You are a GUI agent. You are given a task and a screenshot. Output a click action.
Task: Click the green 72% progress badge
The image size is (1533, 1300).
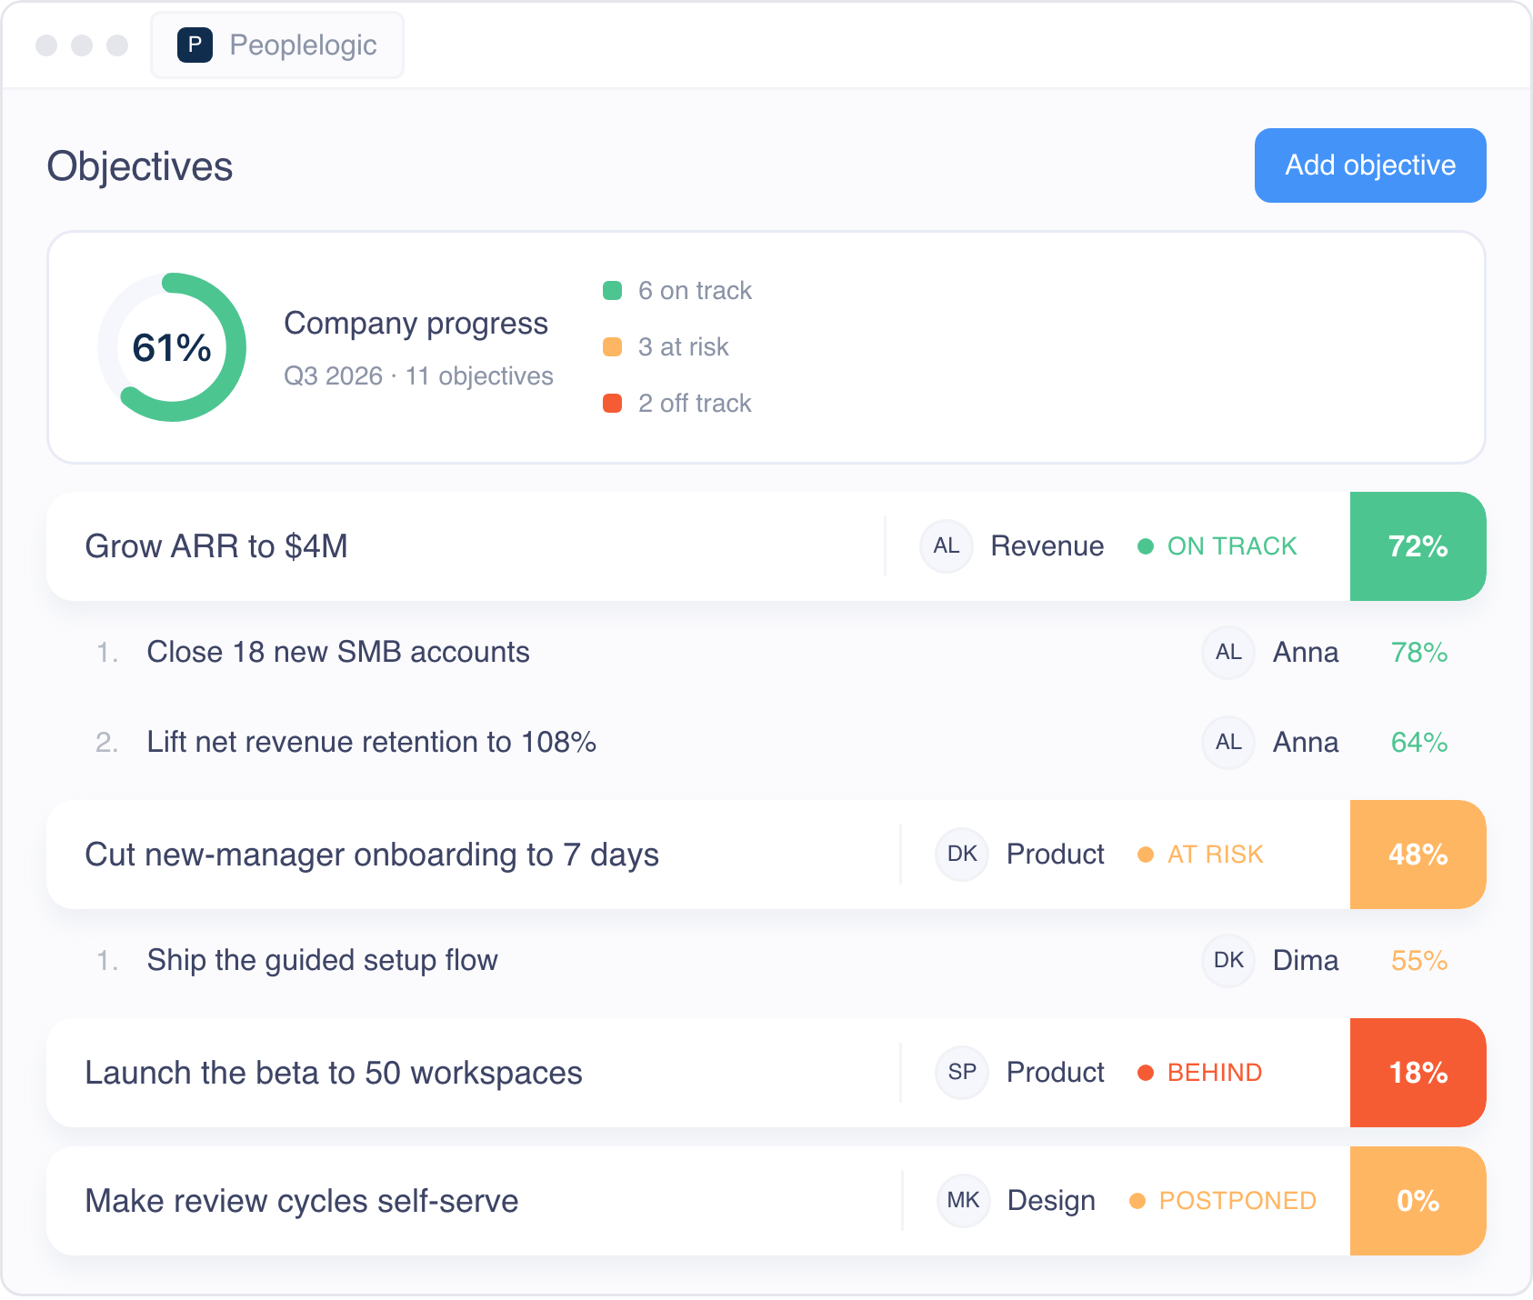pos(1418,546)
